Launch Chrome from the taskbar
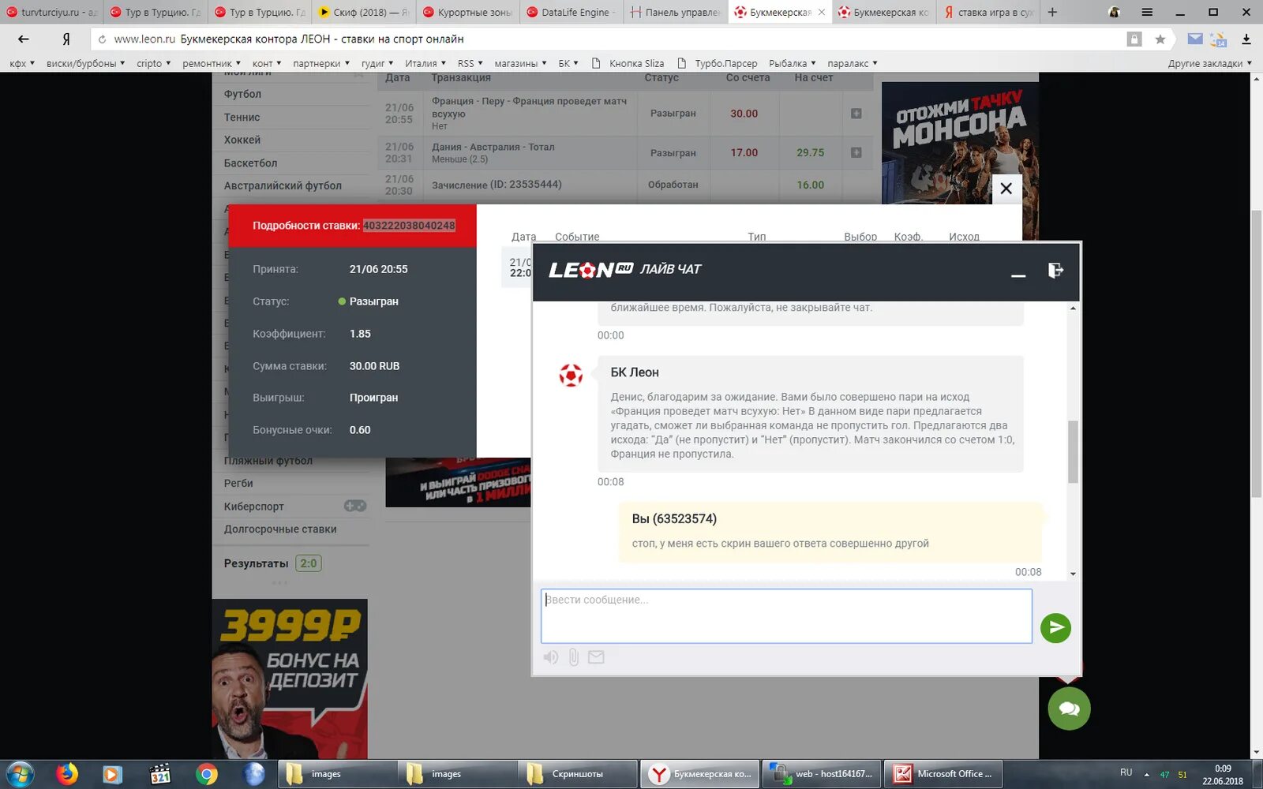 pos(207,774)
